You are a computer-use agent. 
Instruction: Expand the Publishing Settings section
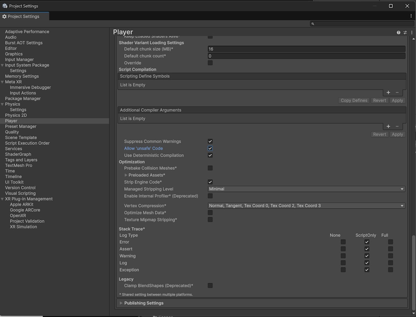pyautogui.click(x=144, y=303)
